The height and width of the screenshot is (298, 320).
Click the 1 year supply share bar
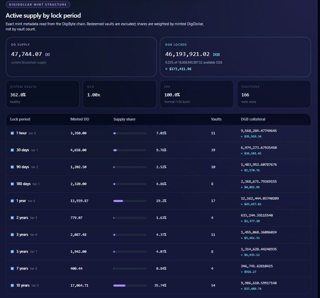click(x=130, y=201)
